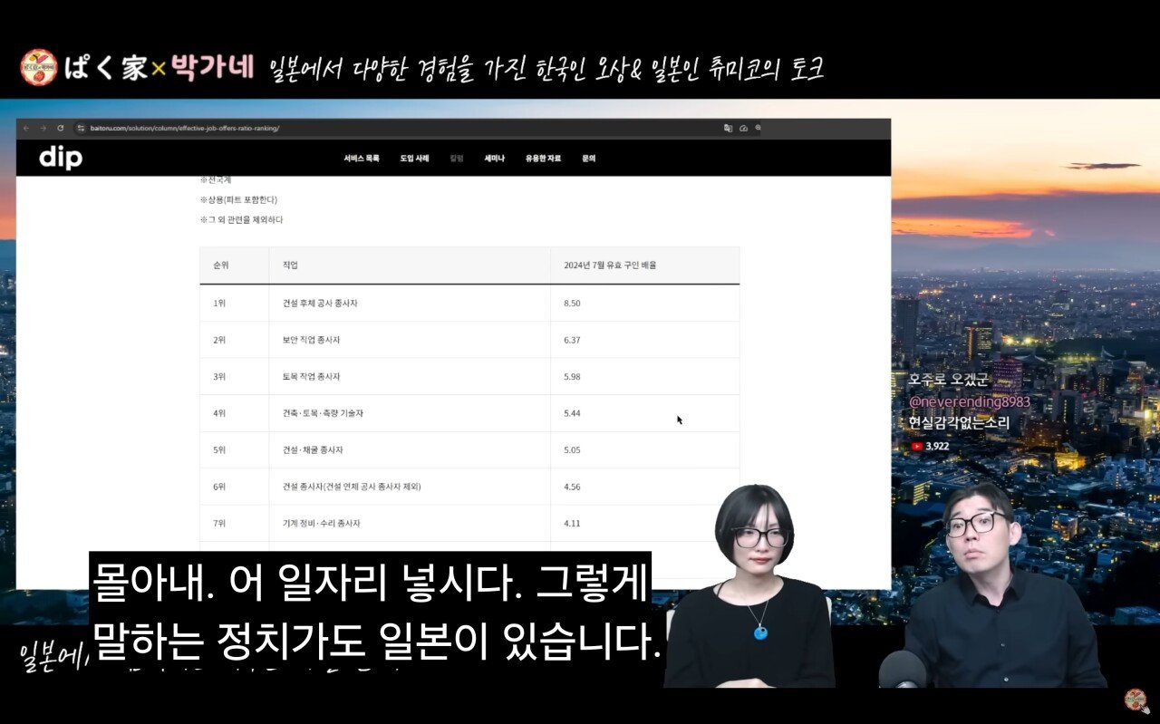
Task: Open the 칼럼 navigation item
Action: click(456, 159)
